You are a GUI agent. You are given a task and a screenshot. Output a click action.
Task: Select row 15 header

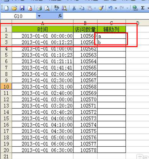(6, 118)
